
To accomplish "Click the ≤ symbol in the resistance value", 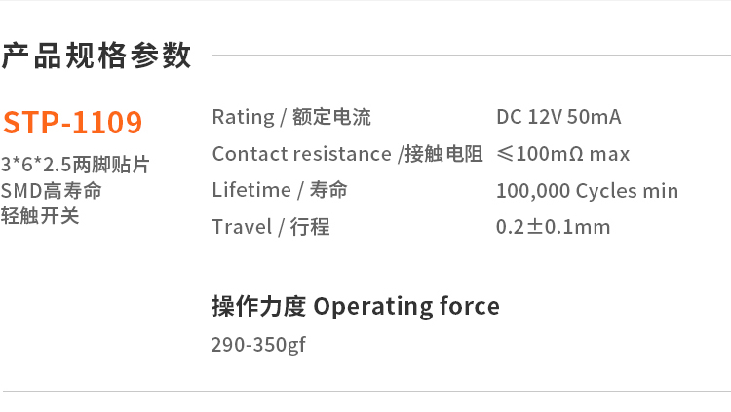I will tap(505, 154).
